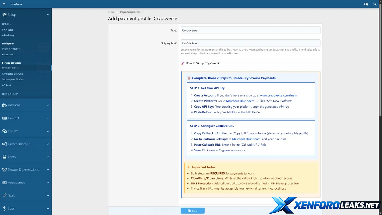
Task: Open Payment profiles in the sidebar
Action: point(11,68)
